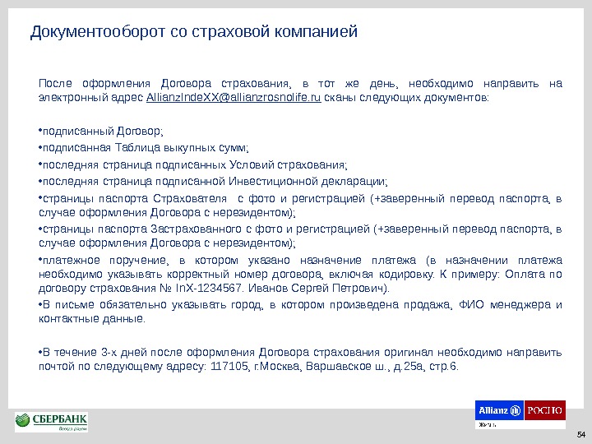The image size is (592, 444).
Task: Click the bullet страницы паспорта Застрахованного
Action: coord(300,236)
